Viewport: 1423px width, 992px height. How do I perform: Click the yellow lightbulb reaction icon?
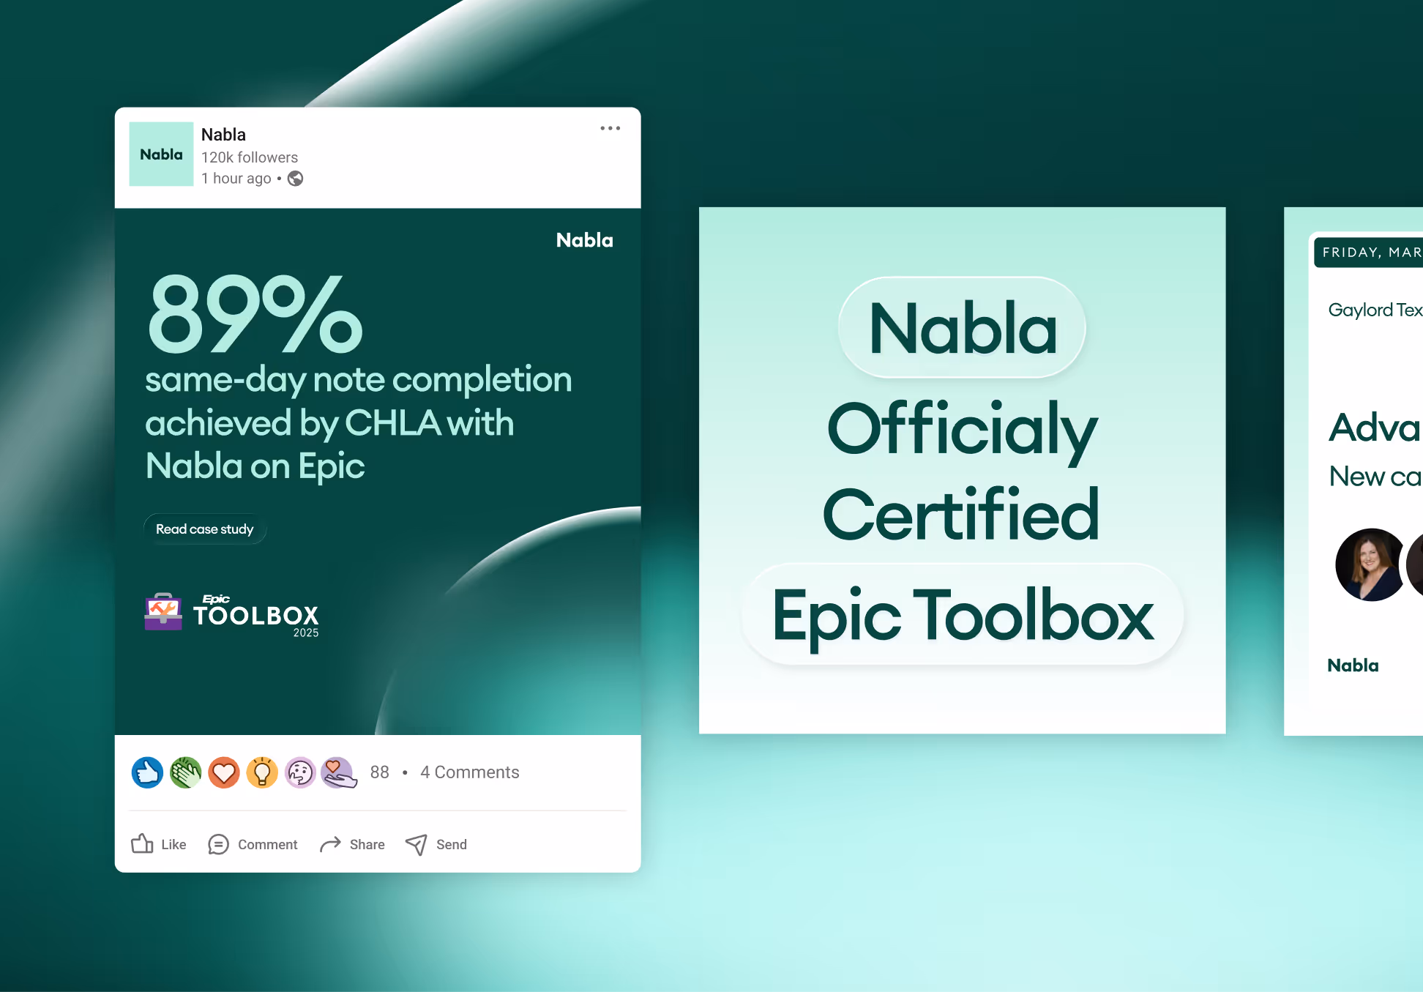point(262,772)
